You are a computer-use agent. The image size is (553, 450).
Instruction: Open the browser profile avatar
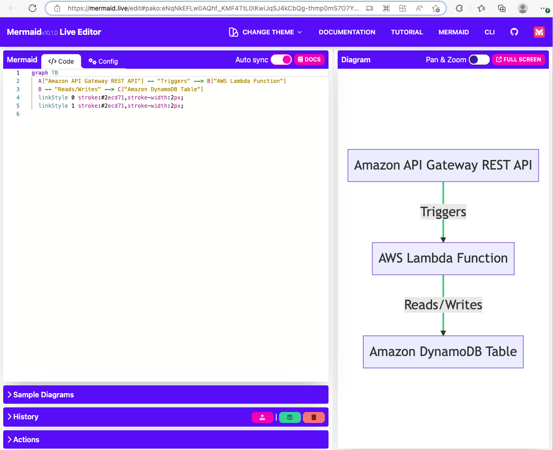coord(522,8)
